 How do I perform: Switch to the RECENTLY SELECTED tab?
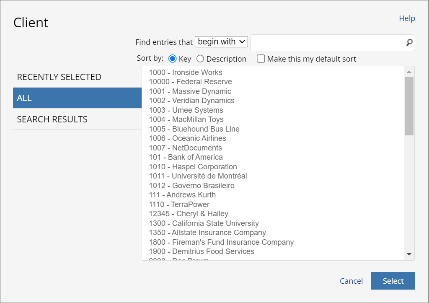59,77
